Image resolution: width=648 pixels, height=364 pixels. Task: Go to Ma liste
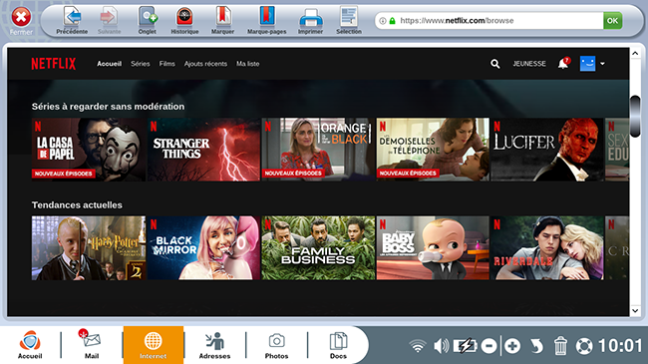point(248,64)
